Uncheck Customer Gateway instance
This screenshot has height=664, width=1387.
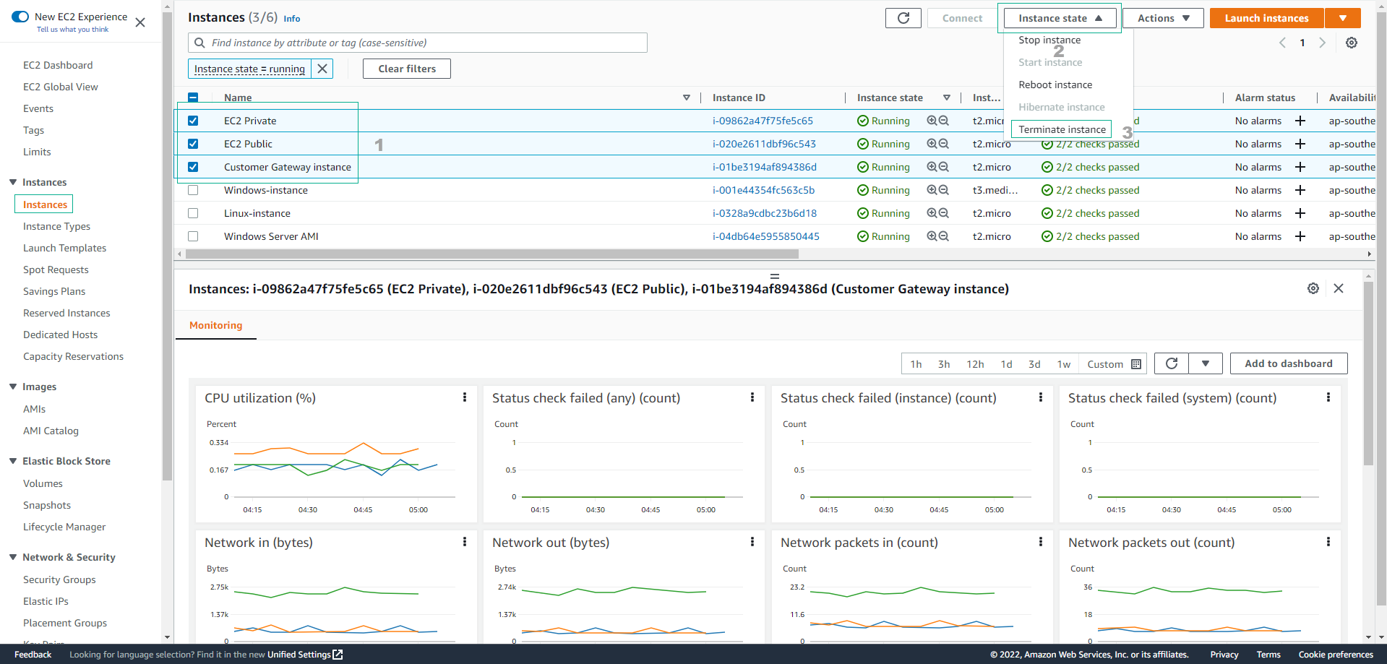tap(193, 167)
